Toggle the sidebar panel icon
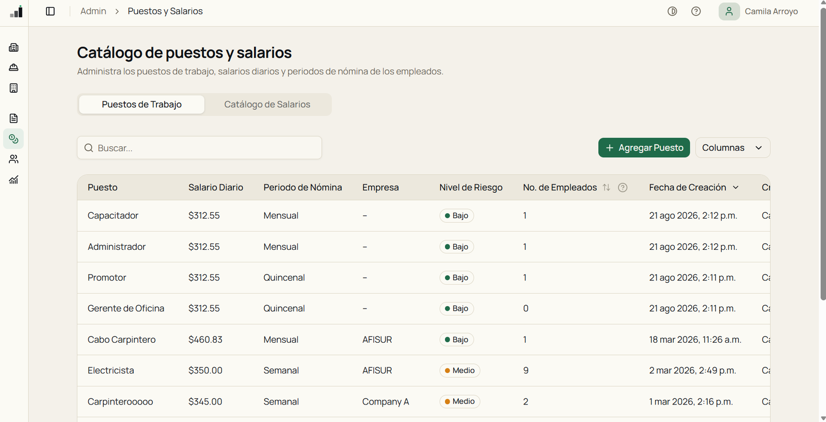This screenshot has height=422, width=826. pos(50,11)
